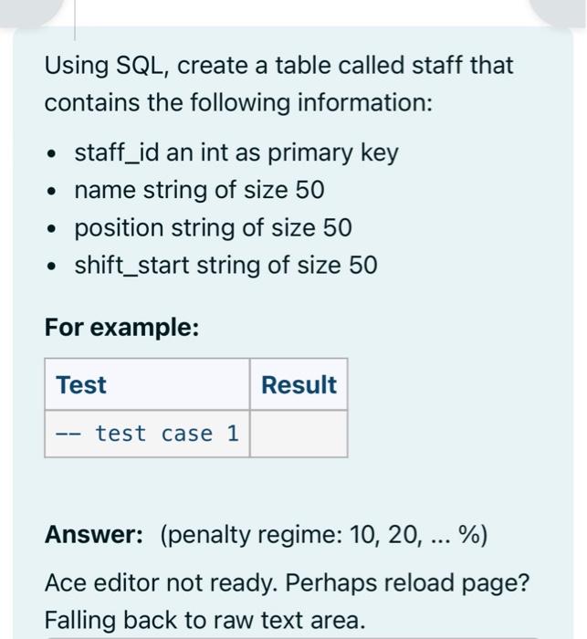Click the 'For example:' heading
This screenshot has height=639, width=587.
122,327
